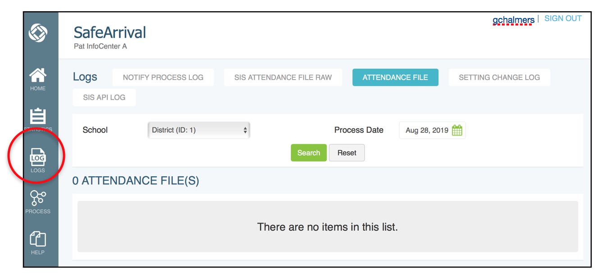This screenshot has width=602, height=277.
Task: Click the Reset button
Action: 347,153
